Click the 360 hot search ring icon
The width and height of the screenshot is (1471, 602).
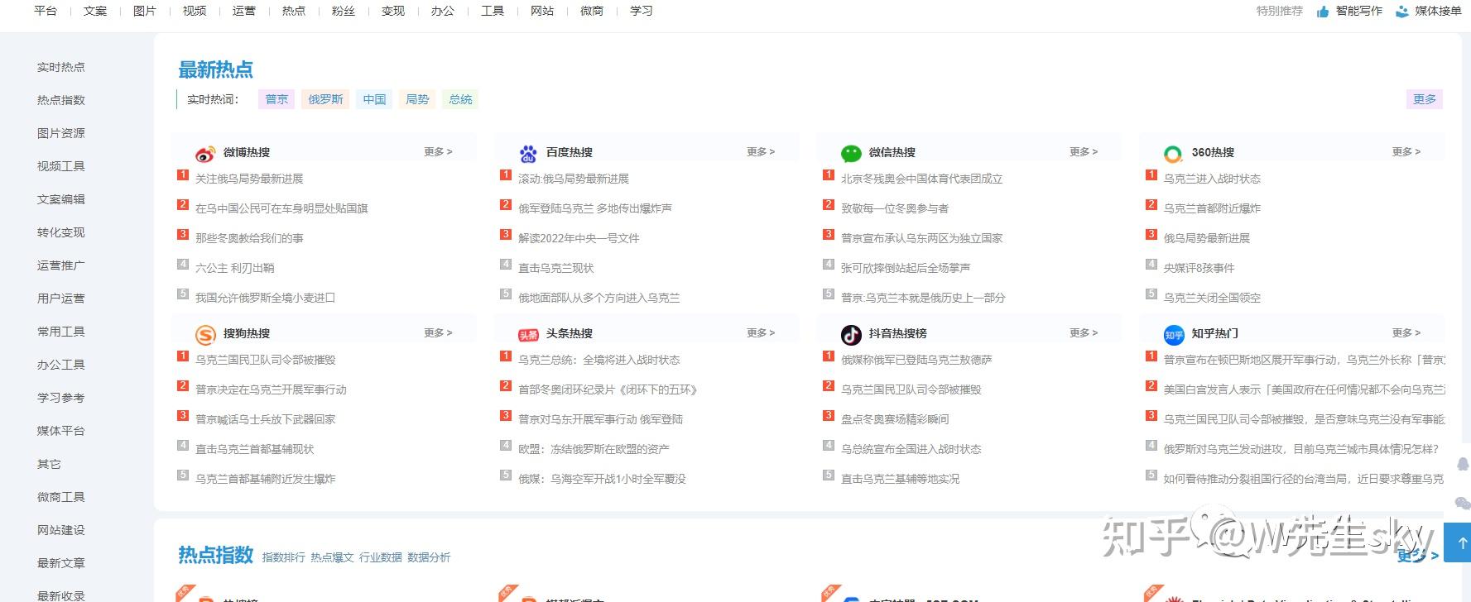1173,154
